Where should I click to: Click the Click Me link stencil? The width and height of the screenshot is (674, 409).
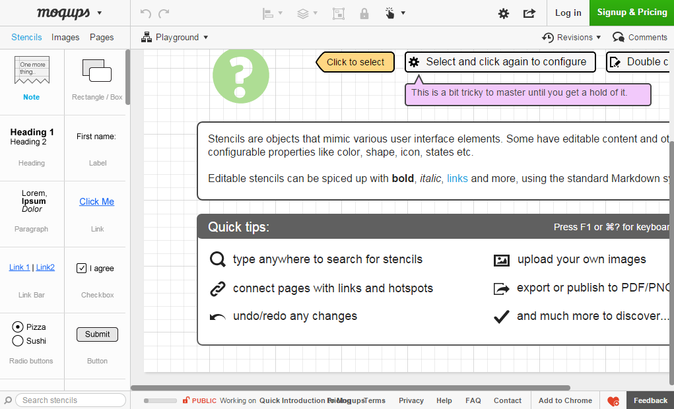97,201
